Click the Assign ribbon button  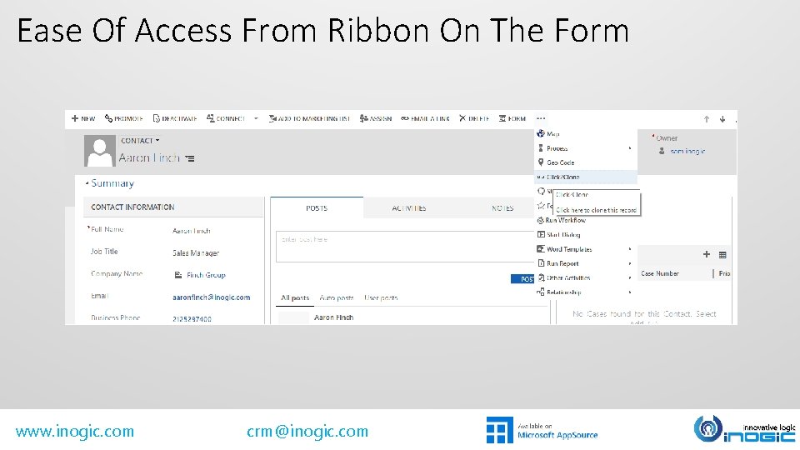(376, 118)
